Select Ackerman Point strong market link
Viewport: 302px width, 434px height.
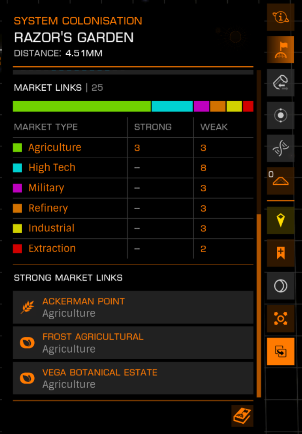point(133,307)
